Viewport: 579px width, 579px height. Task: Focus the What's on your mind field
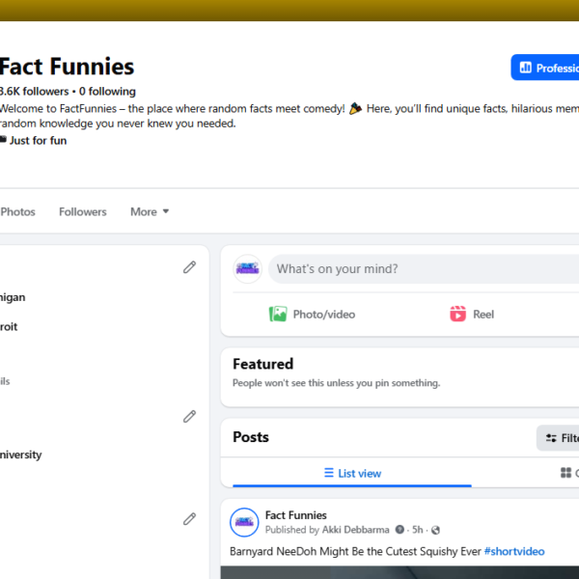[424, 269]
